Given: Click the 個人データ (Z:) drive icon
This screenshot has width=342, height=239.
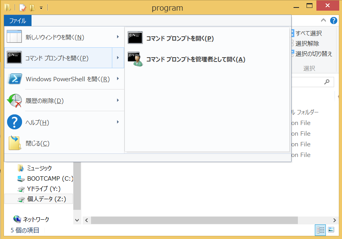Looking at the screenshot, I should pyautogui.click(x=21, y=199).
